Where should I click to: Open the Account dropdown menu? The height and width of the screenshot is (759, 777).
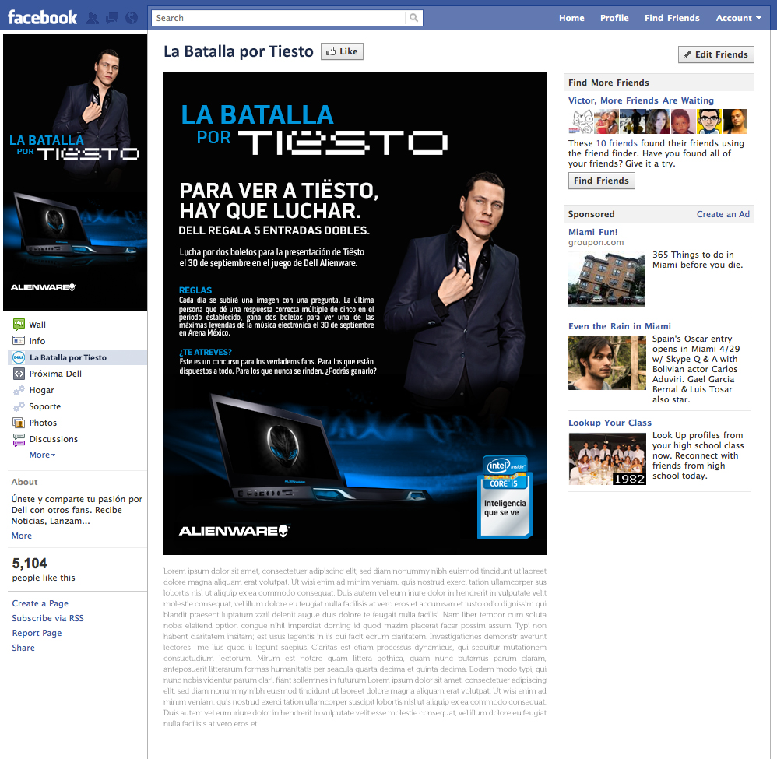738,18
